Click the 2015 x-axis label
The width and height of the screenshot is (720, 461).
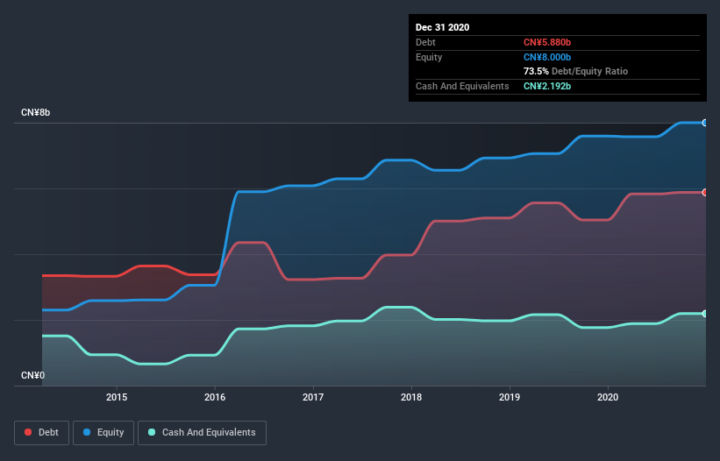pos(117,397)
